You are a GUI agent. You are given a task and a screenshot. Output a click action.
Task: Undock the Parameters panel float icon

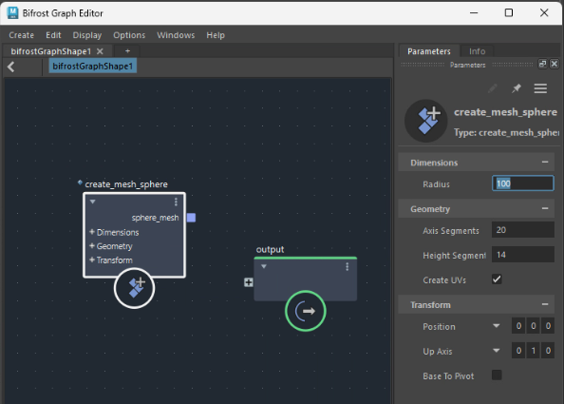coord(542,64)
